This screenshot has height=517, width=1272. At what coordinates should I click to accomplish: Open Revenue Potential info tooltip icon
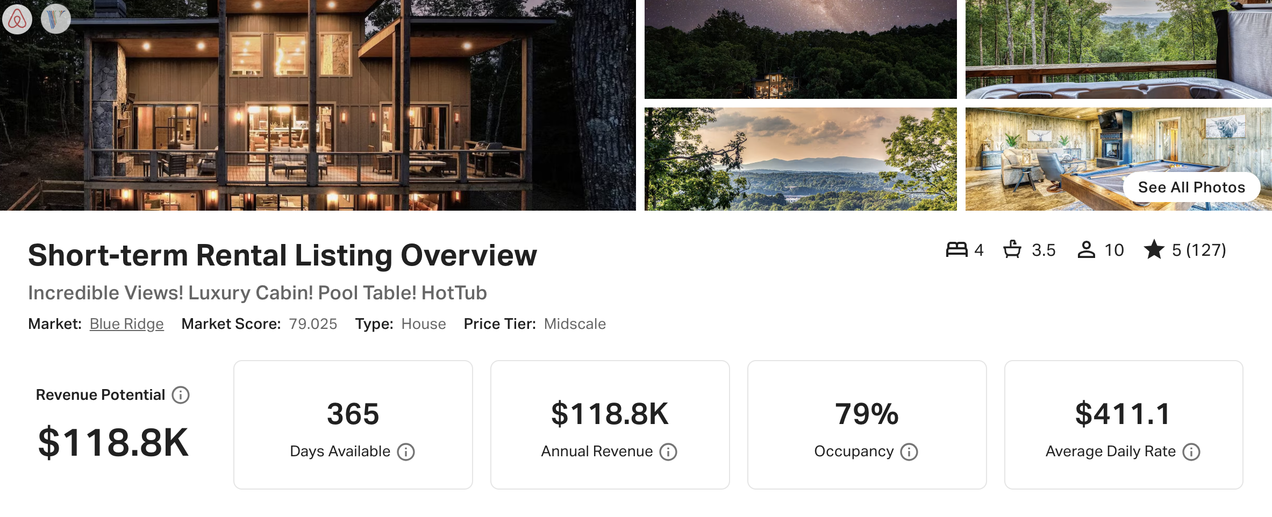point(181,395)
